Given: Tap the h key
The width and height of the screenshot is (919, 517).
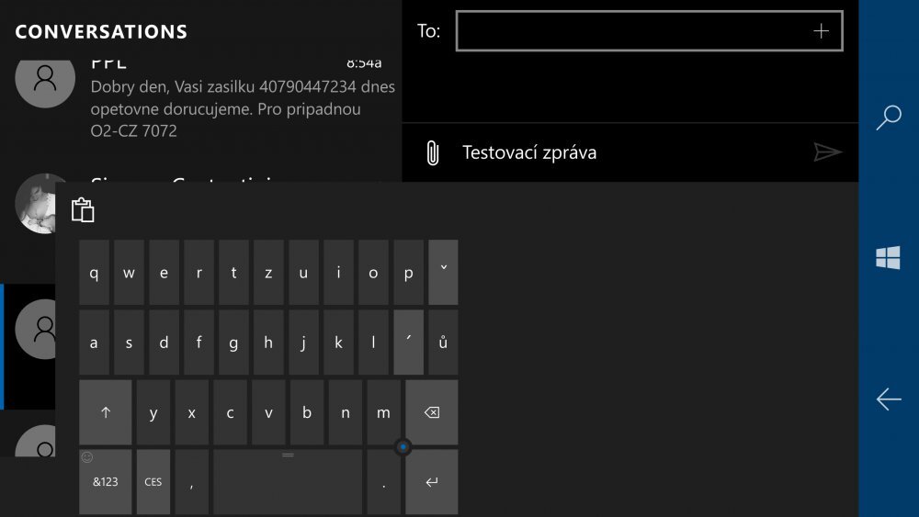Looking at the screenshot, I should coord(268,343).
